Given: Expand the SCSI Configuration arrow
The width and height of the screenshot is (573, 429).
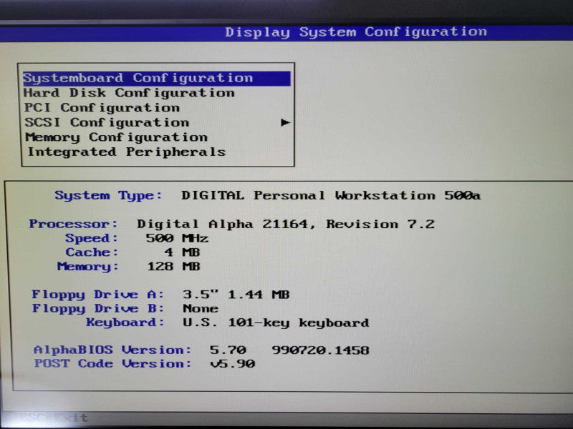Looking at the screenshot, I should point(285,122).
